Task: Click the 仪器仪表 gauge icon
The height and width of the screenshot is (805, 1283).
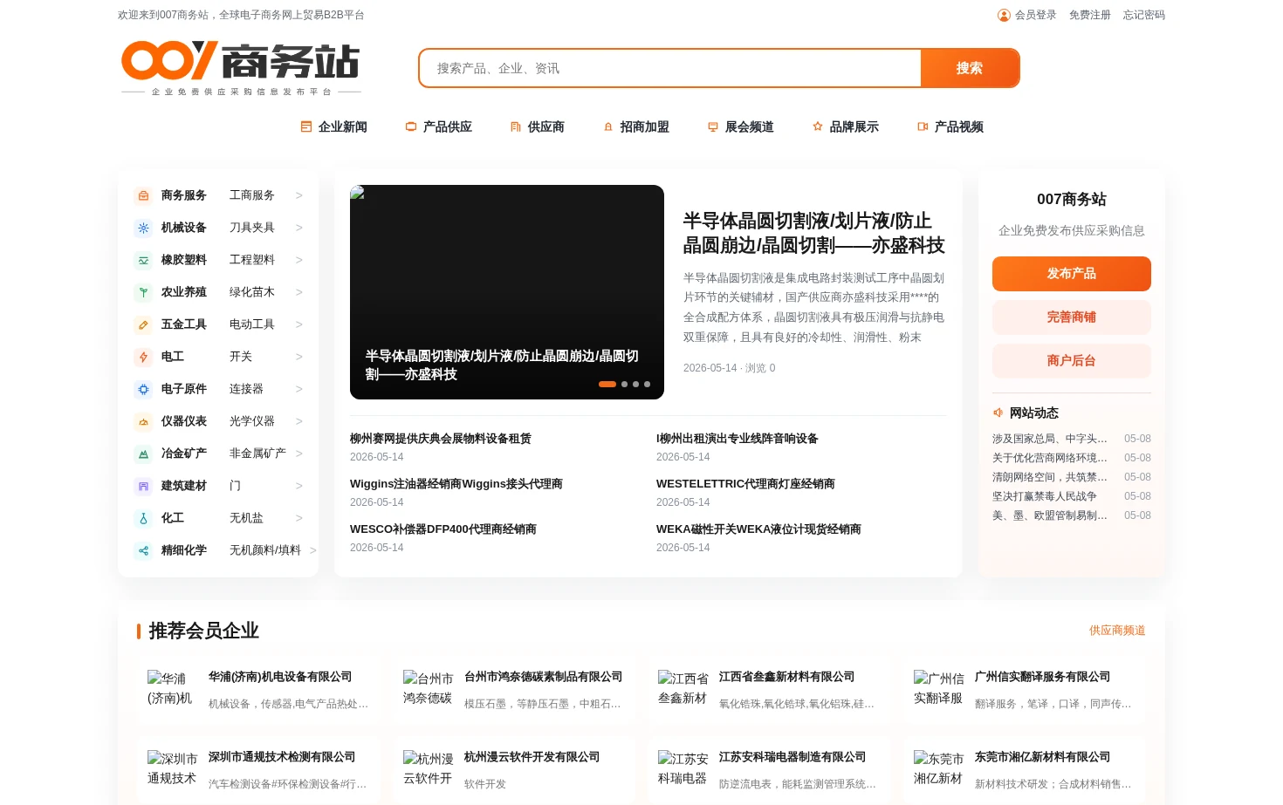Action: pyautogui.click(x=143, y=421)
